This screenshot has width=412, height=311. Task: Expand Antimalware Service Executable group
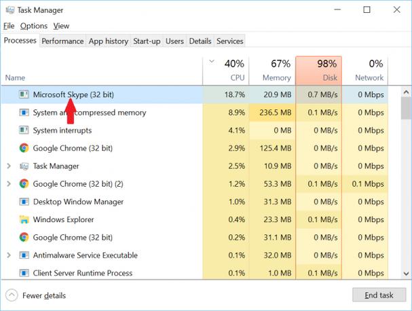pyautogui.click(x=9, y=255)
